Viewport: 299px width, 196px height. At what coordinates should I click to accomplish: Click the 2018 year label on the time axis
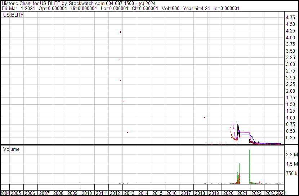tap(200, 193)
